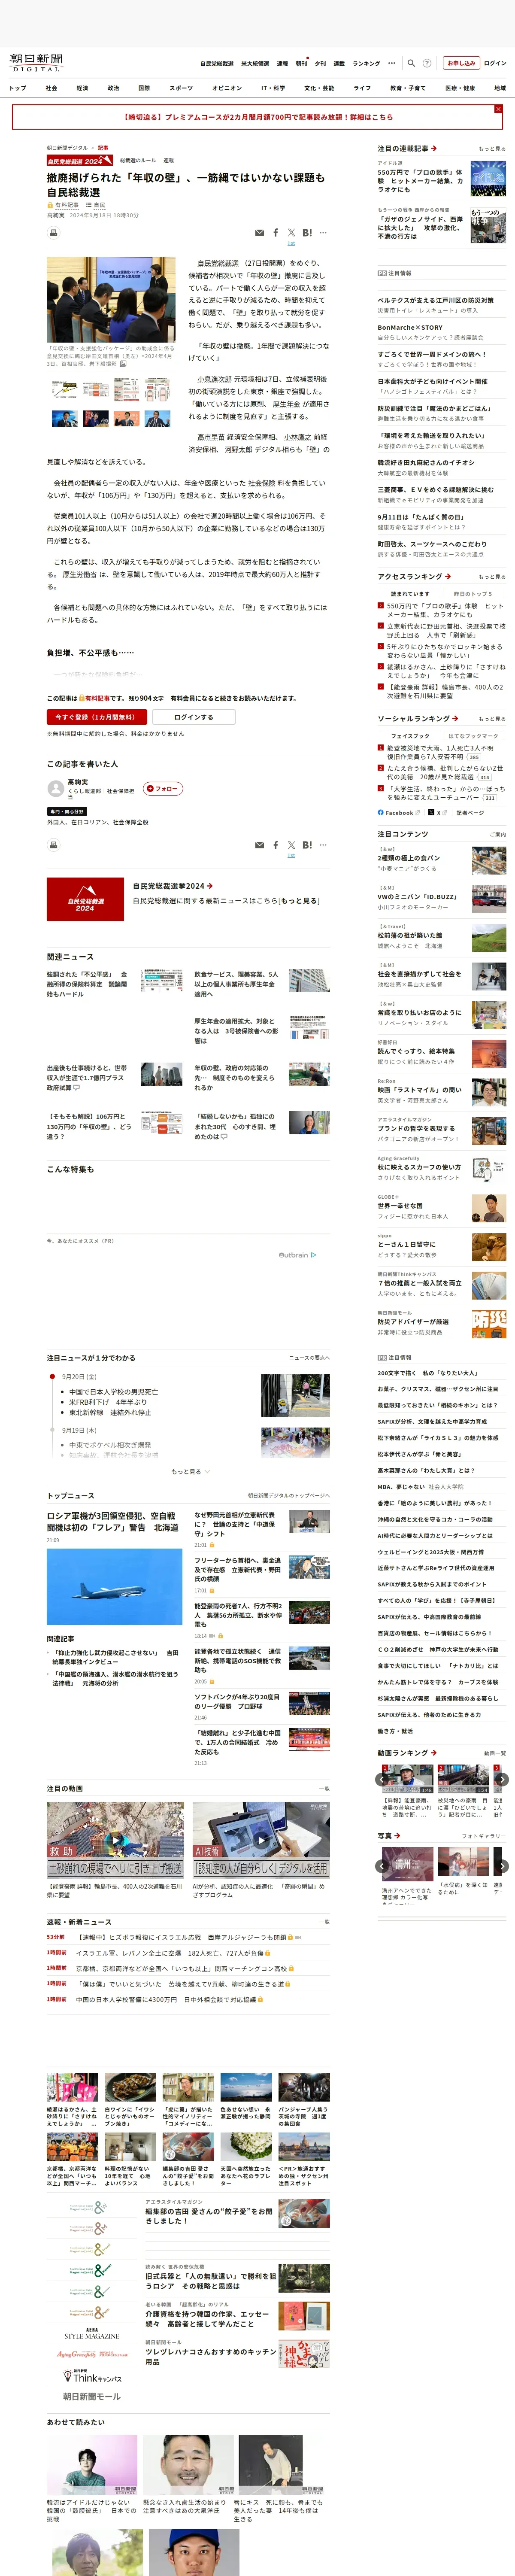Open 自民党総裁選2024 red banner image
This screenshot has height=2576, width=515.
click(85, 899)
